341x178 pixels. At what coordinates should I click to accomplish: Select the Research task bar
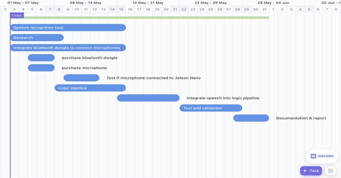coord(37,37)
